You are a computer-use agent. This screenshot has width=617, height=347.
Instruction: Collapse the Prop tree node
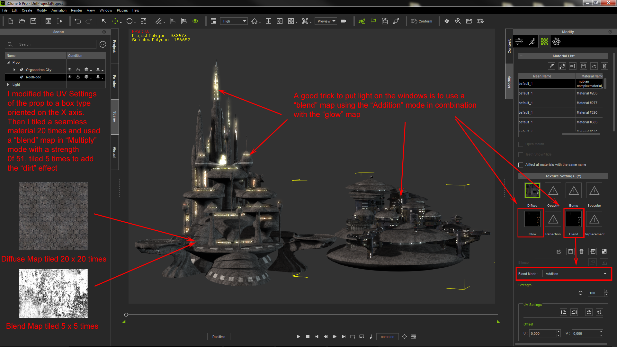8,63
